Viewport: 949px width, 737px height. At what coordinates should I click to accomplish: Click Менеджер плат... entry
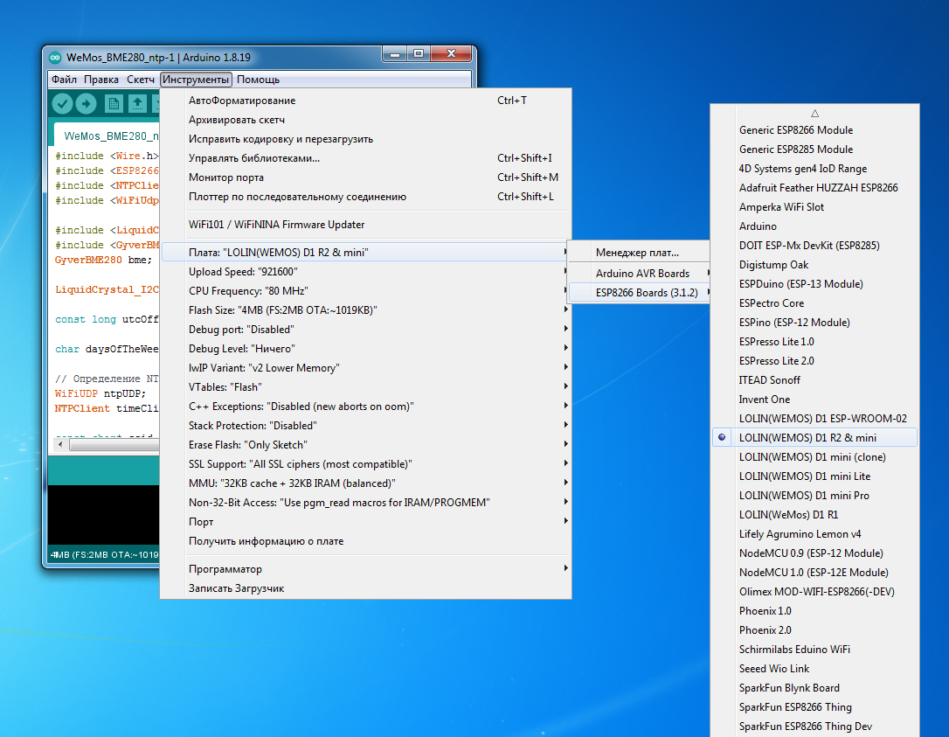click(x=637, y=253)
